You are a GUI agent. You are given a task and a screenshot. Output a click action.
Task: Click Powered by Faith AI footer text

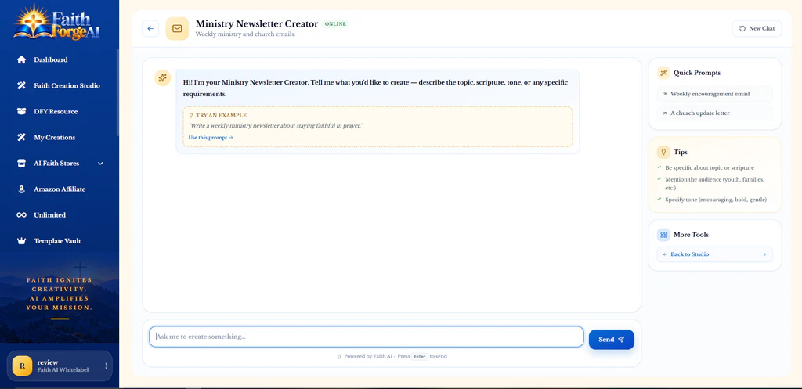(368, 356)
